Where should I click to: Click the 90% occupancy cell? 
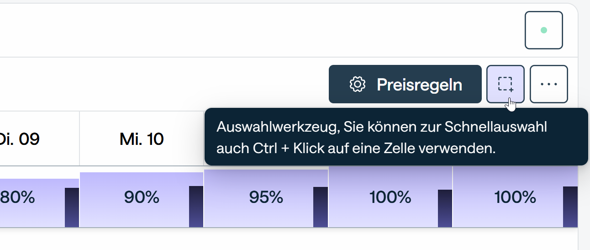142,197
